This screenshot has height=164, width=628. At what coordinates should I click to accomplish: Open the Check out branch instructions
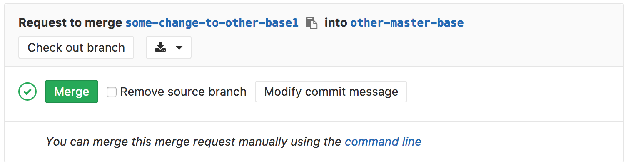(x=76, y=47)
